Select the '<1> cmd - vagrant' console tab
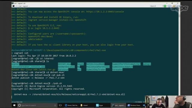 tap(21, 6)
